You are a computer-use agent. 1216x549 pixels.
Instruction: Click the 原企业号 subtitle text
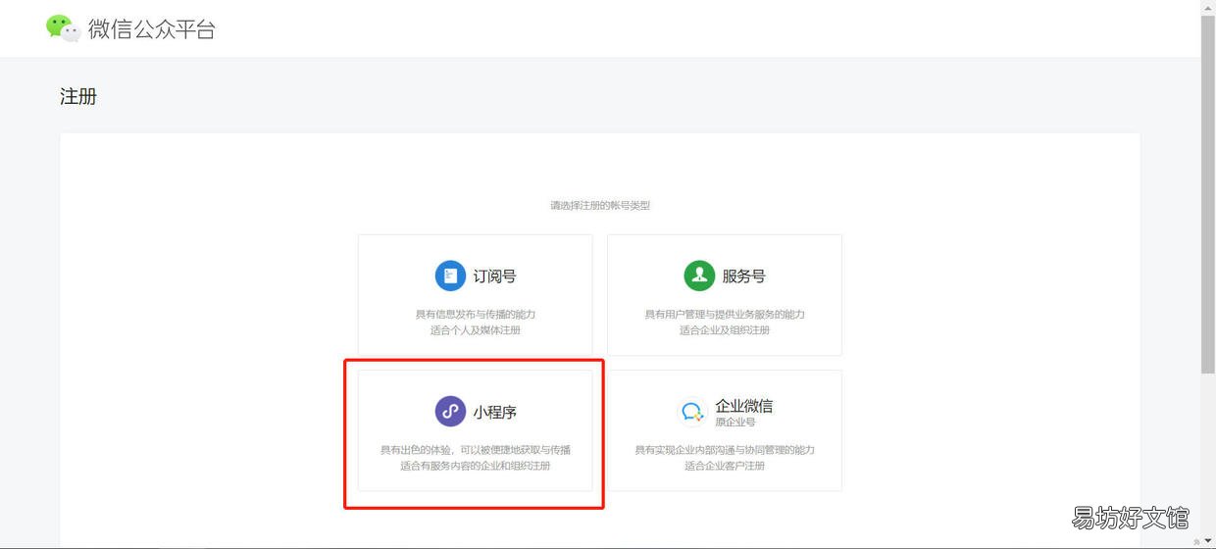point(735,423)
